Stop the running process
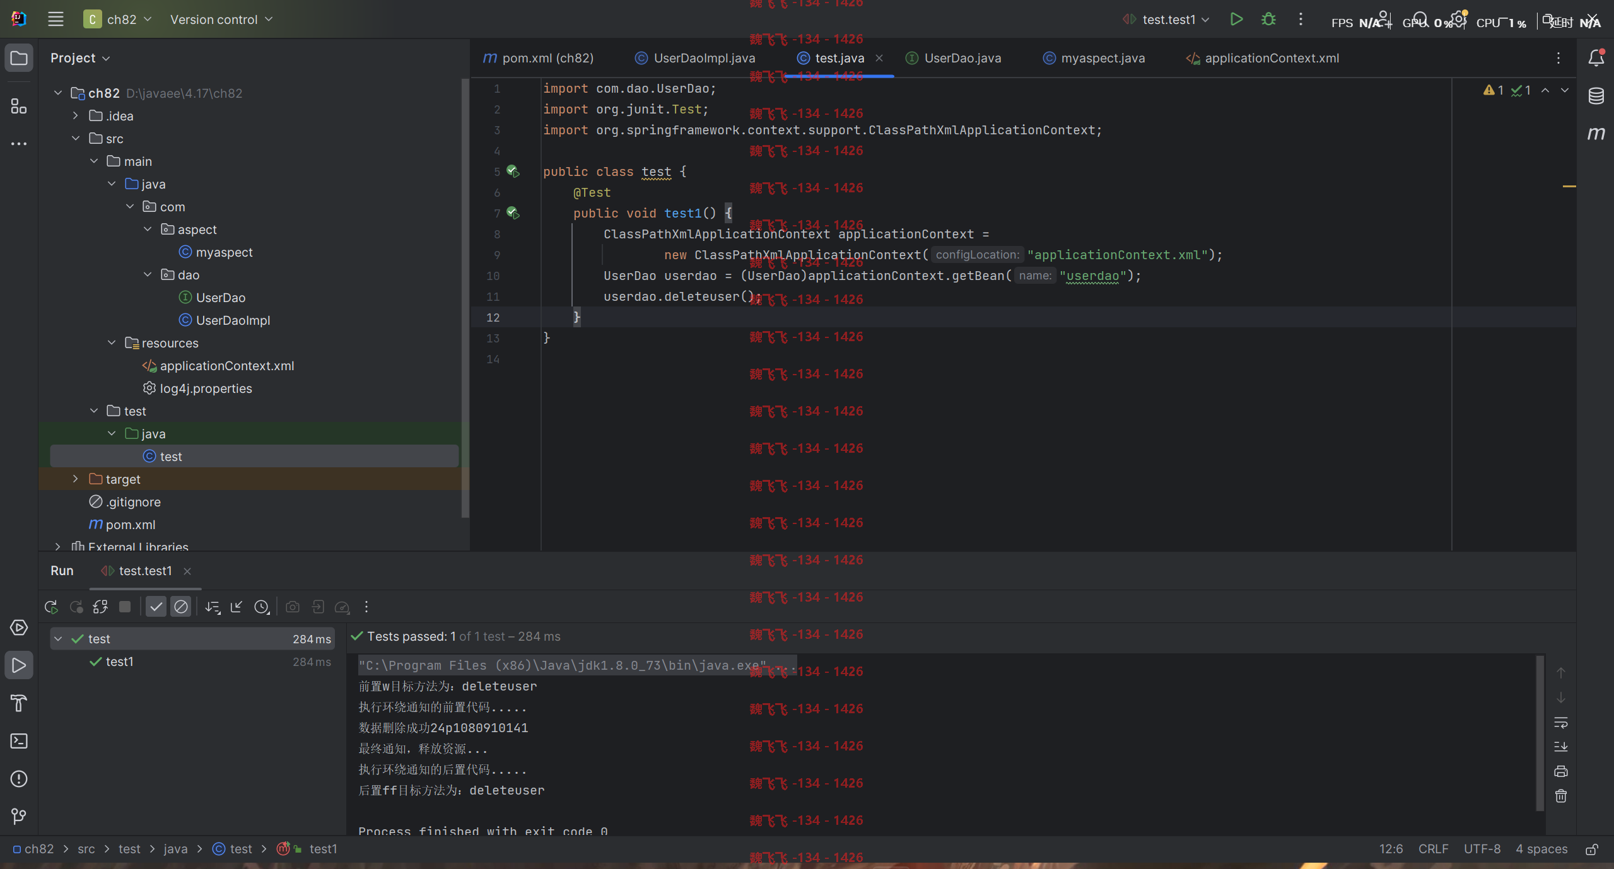This screenshot has width=1614, height=869. pos(125,607)
